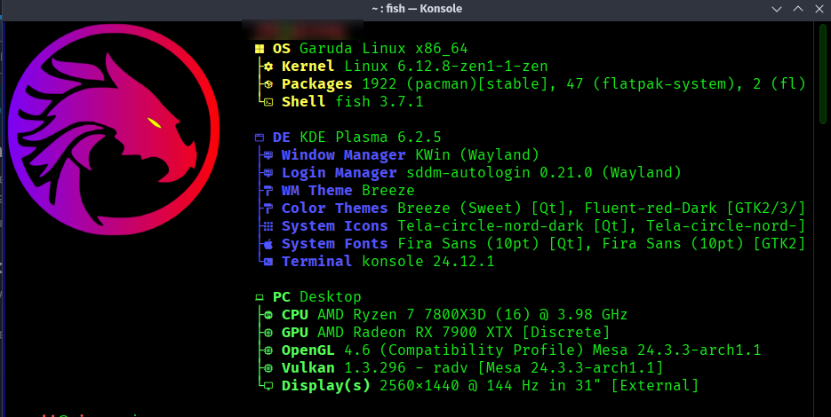The image size is (831, 417).
Task: Click the first 'Fira Sans (10pt) [Qt]' value
Action: 491,243
